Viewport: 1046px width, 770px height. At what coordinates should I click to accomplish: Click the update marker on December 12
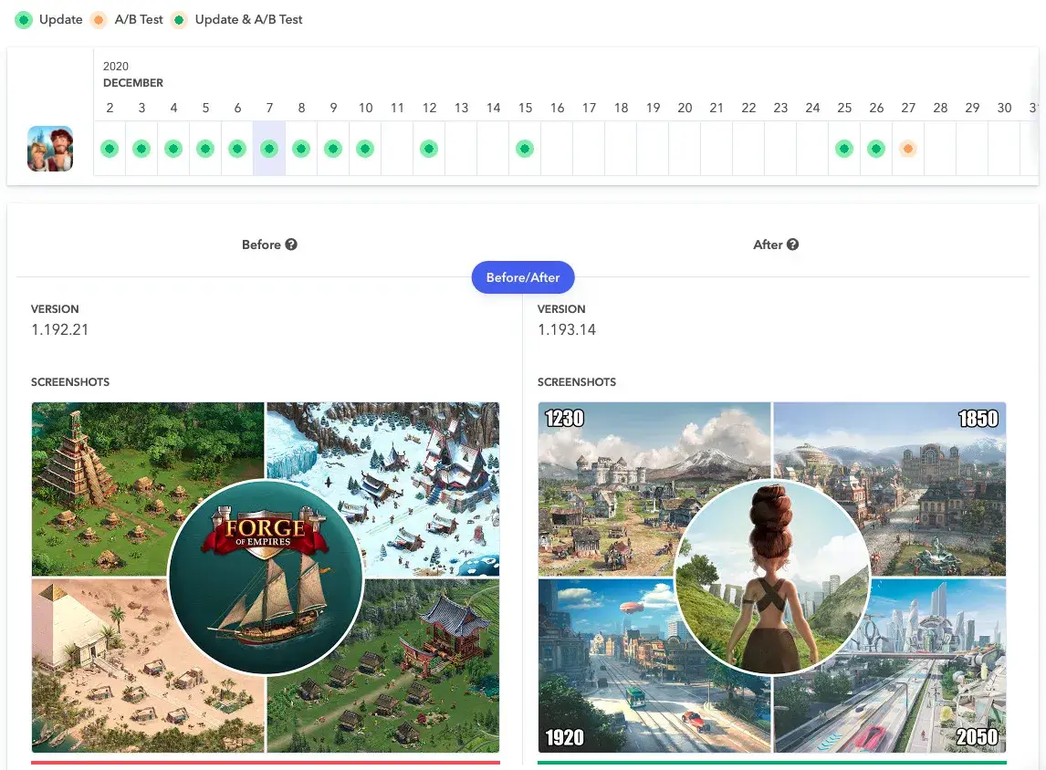pyautogui.click(x=428, y=149)
